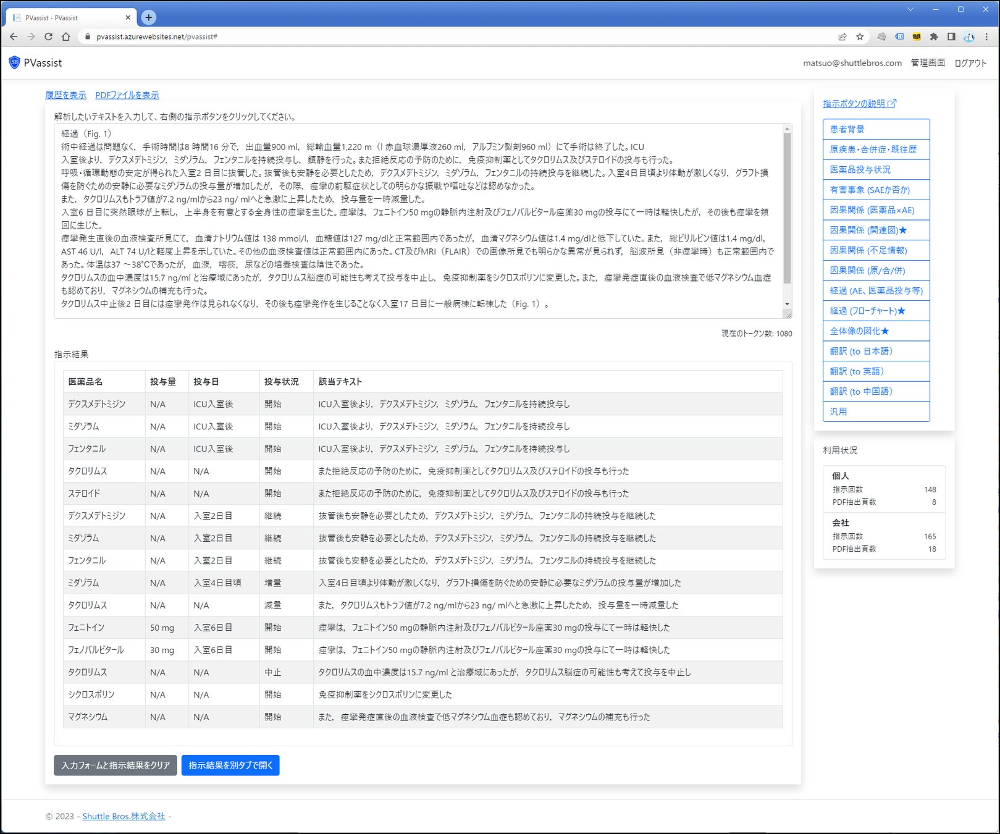Viewport: 1000px width, 834px height.
Task: Open 指示ボタンの説明 external link
Action: coord(859,104)
